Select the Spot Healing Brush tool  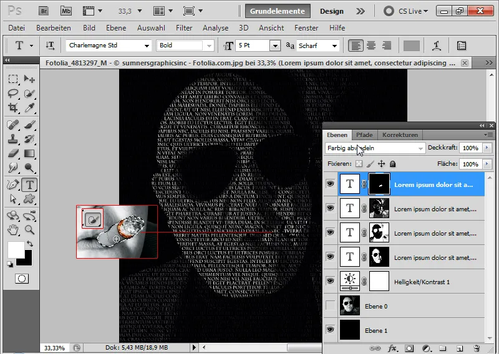click(13, 125)
